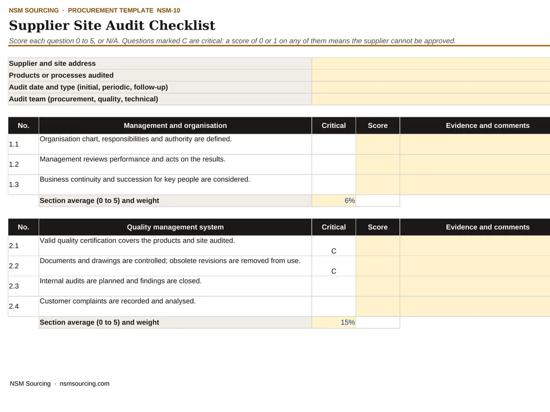Click the Audit team input field
The width and height of the screenshot is (550, 412).
[431, 99]
